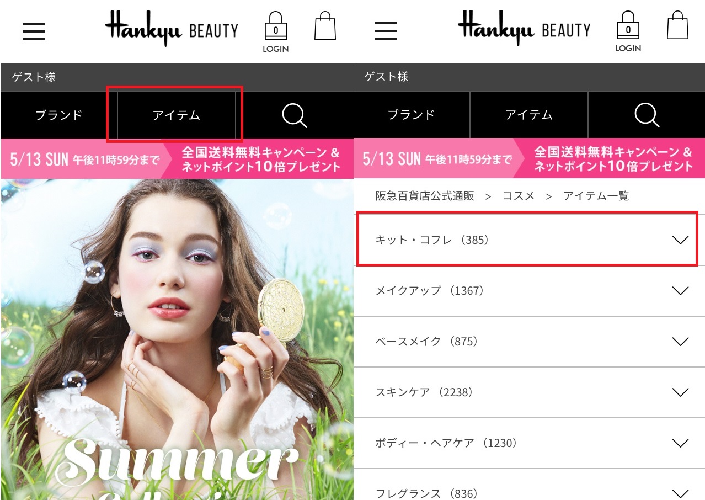Image resolution: width=705 pixels, height=500 pixels.
Task: Expand フレグランス (836) category
Action: [x=529, y=486]
